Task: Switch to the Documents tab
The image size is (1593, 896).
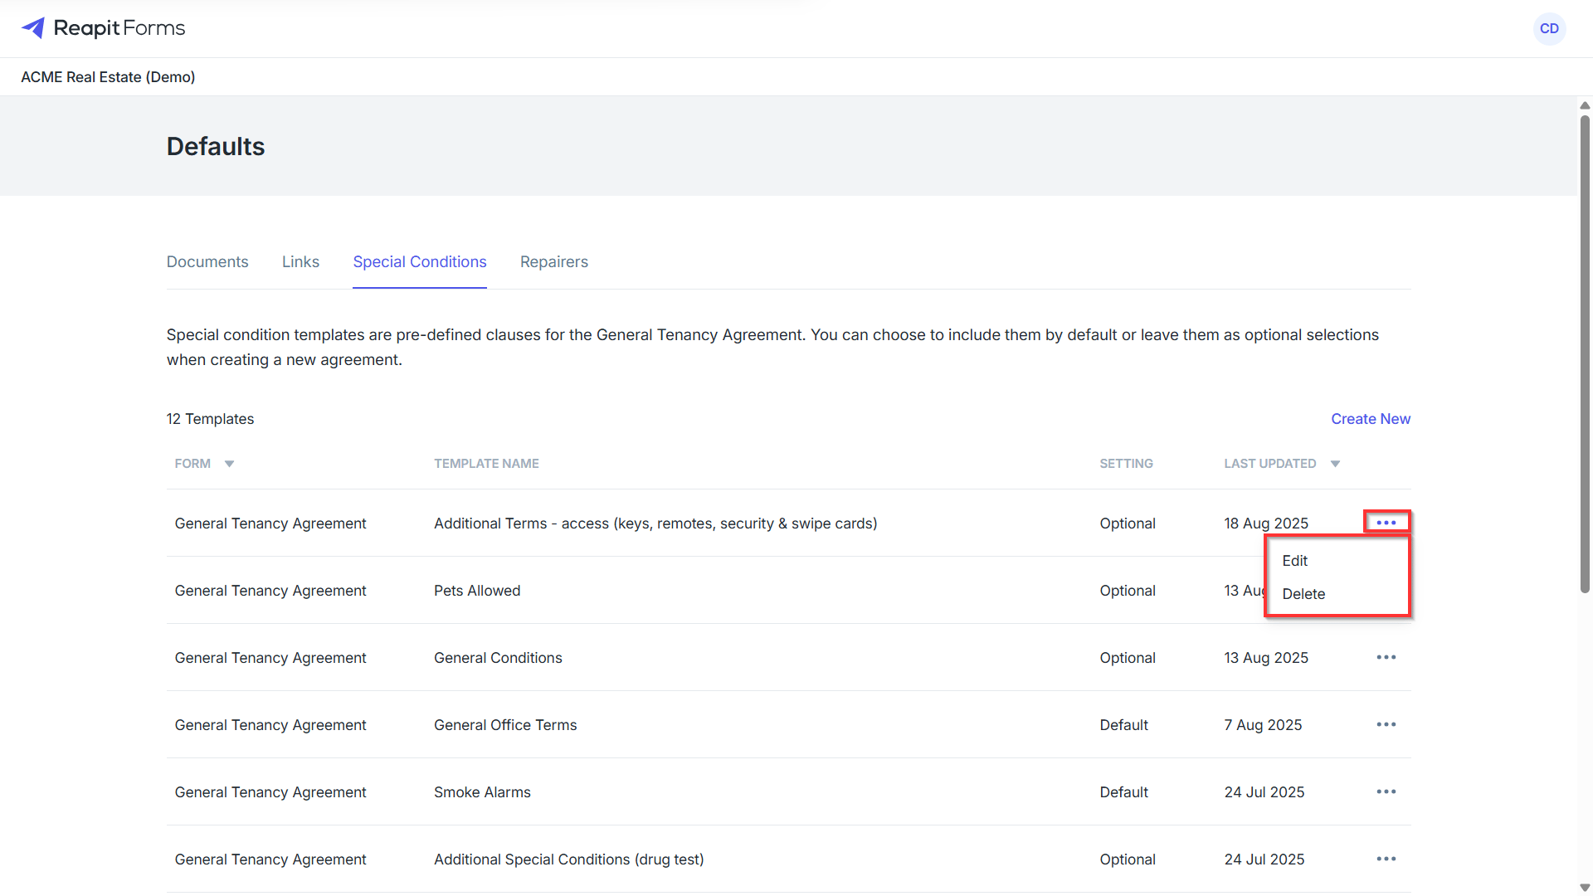Action: click(207, 262)
